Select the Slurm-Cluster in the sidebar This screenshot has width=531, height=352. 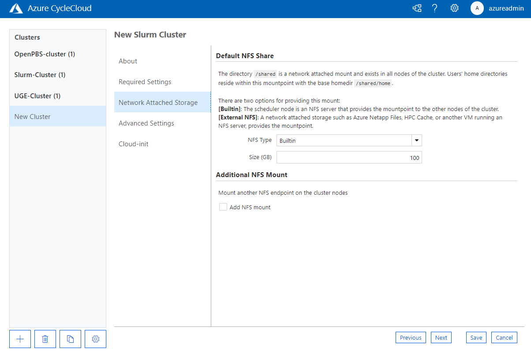click(x=40, y=74)
